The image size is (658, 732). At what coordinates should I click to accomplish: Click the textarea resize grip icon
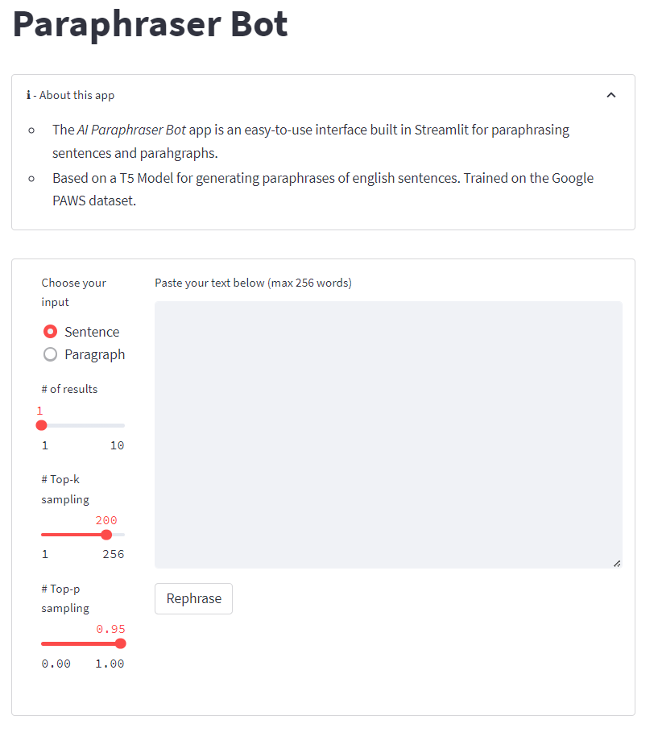click(x=618, y=562)
